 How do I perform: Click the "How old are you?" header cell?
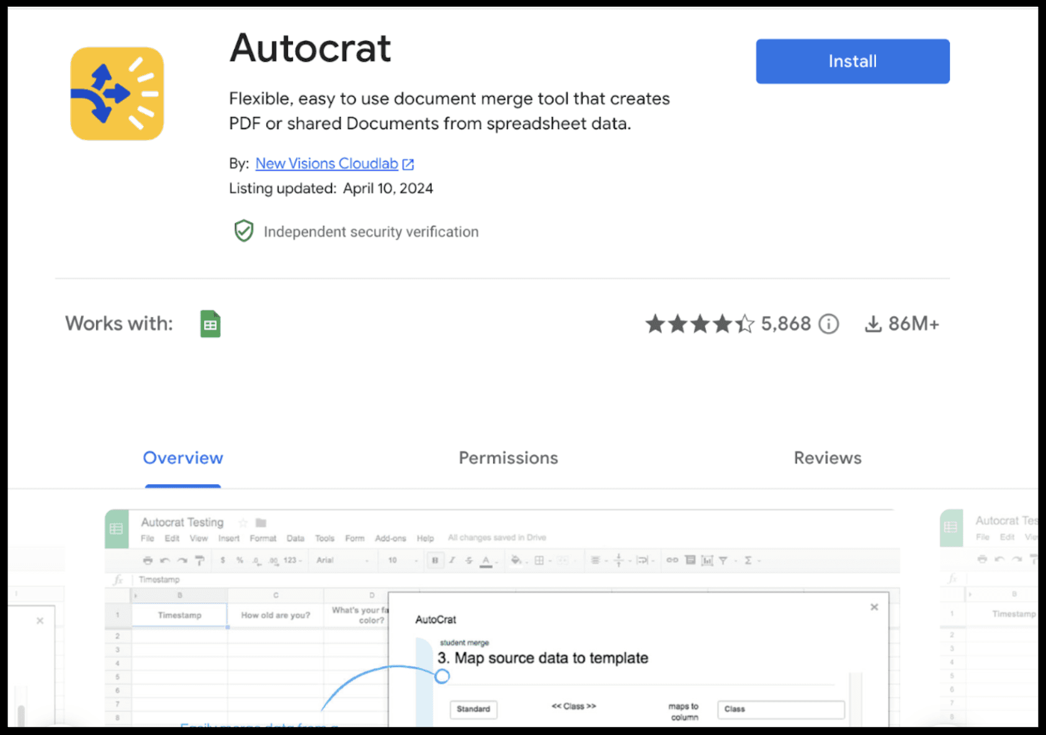click(275, 615)
